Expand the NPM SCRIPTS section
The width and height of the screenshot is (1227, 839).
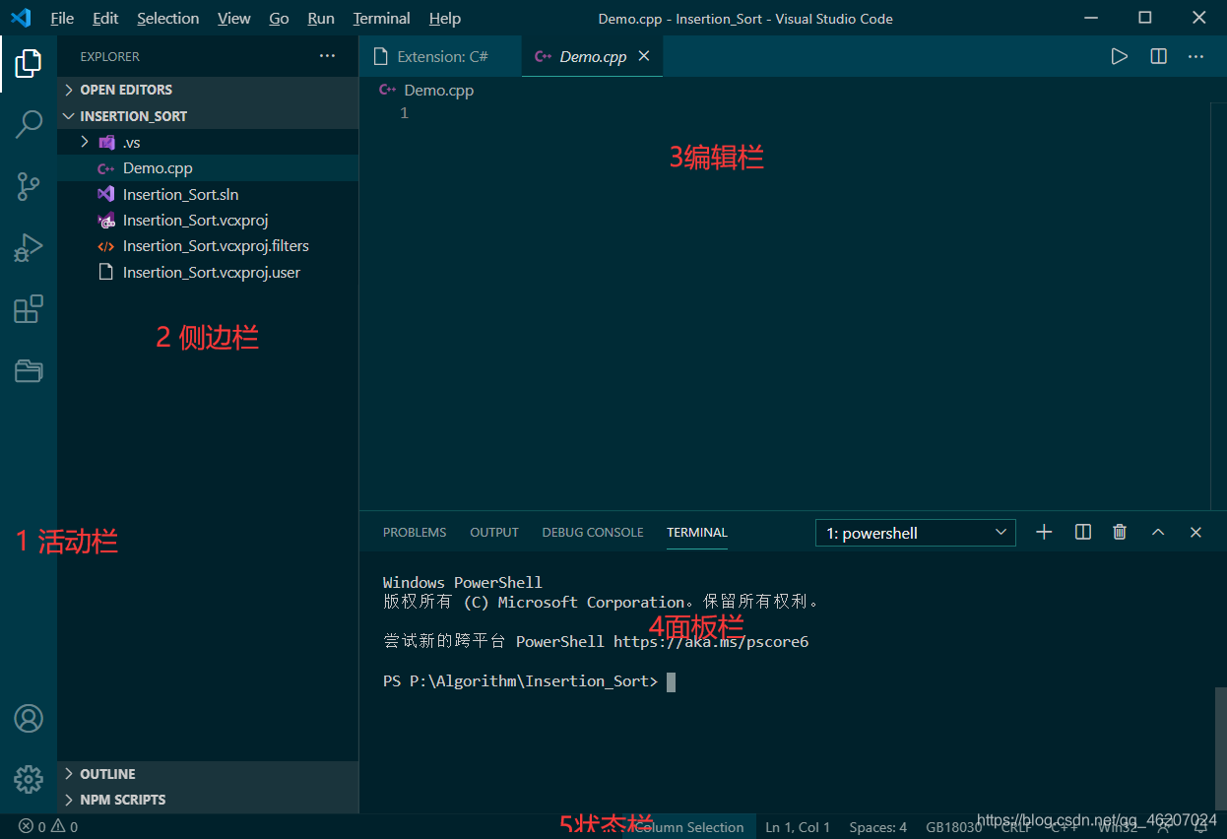click(208, 800)
